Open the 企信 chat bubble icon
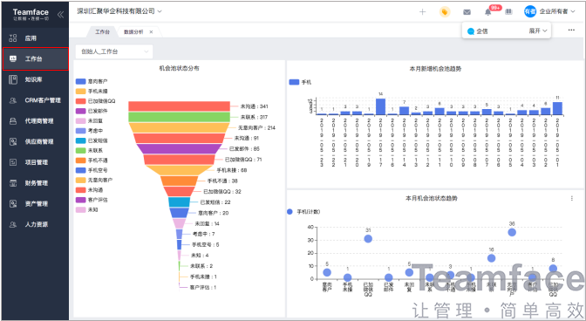This screenshot has width=586, height=321. click(x=471, y=31)
